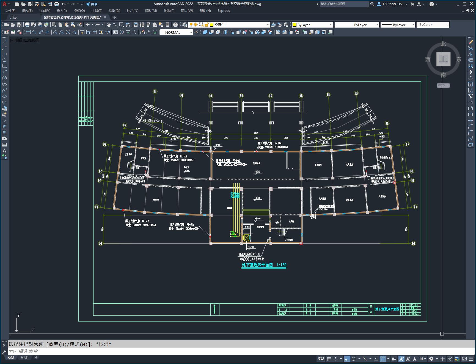Click the new drawing tab plus button
Image resolution: width=476 pixels, height=364 pixels.
coord(115,17)
